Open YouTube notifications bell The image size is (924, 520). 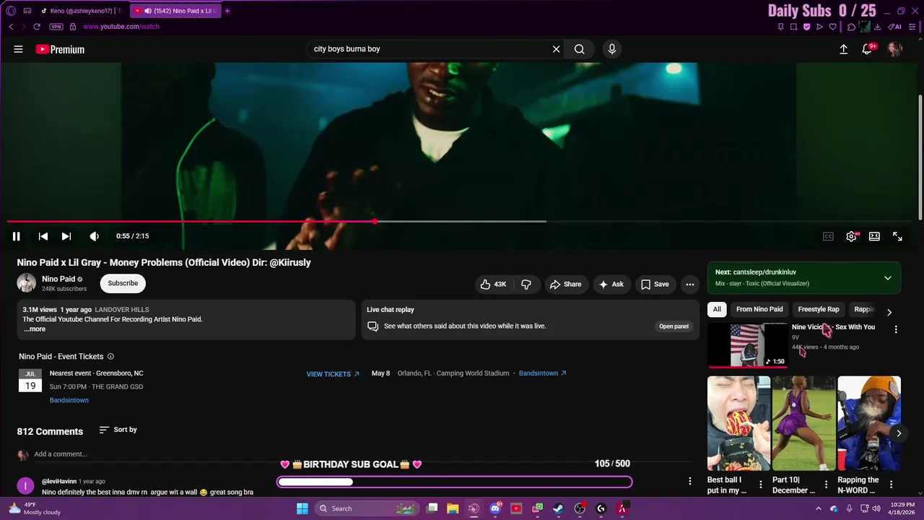coord(867,49)
